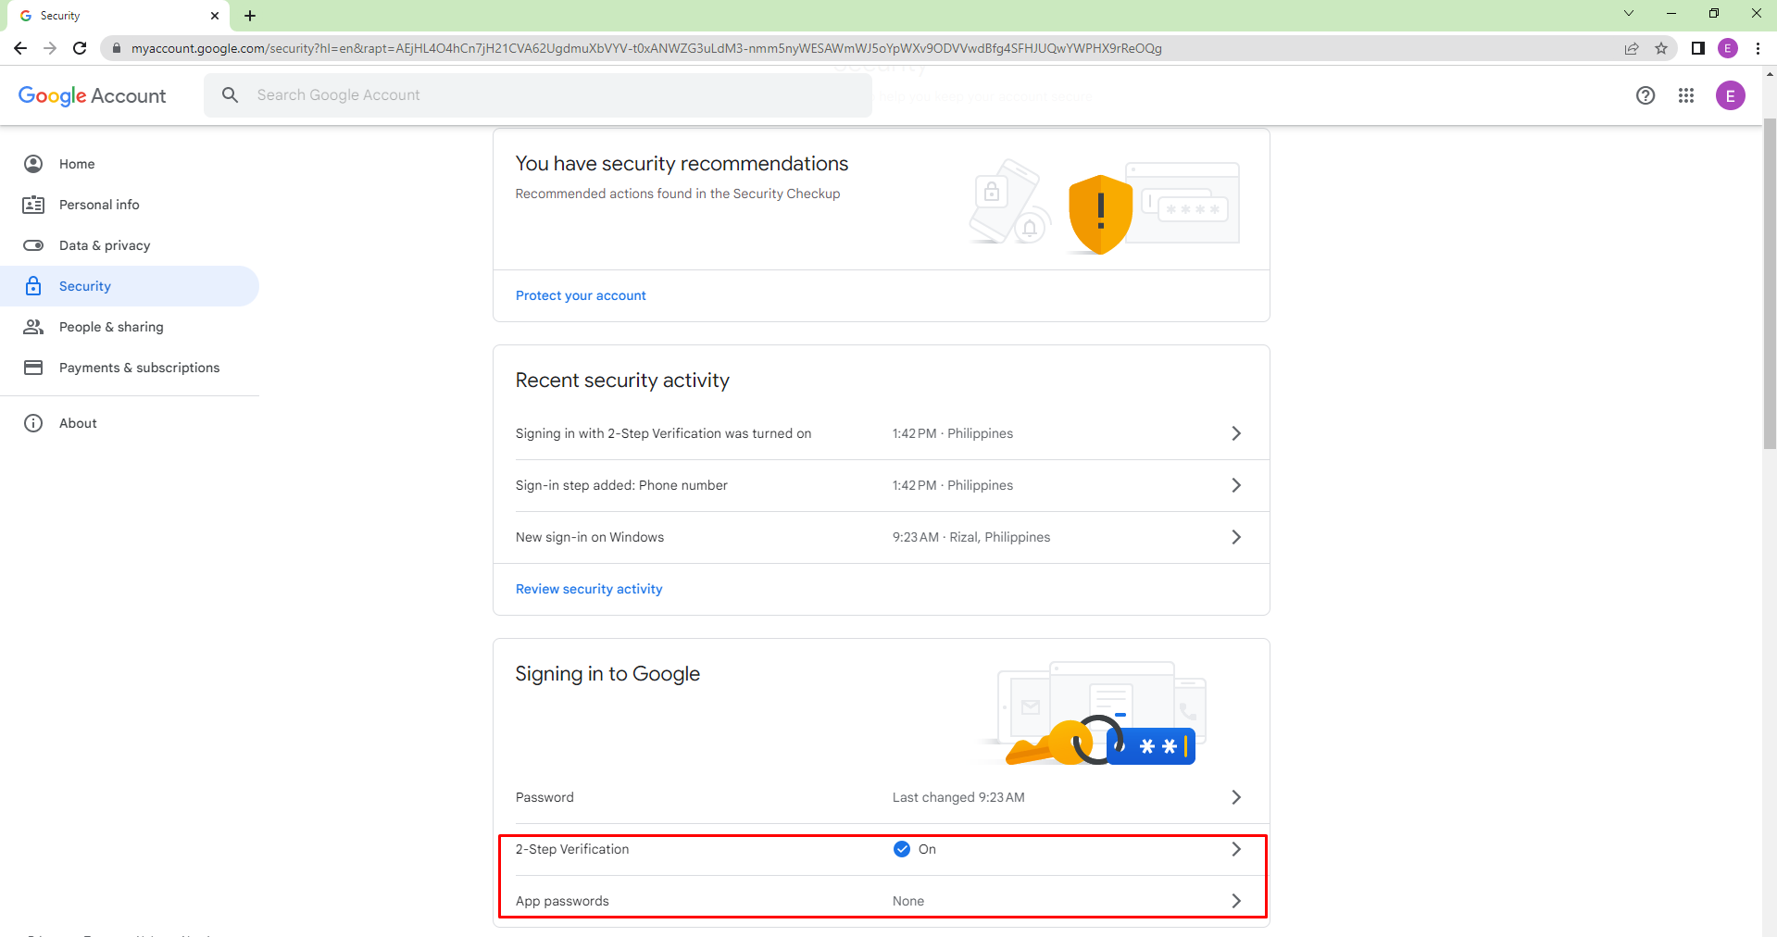Open the purple E account avatar
This screenshot has height=937, width=1777.
click(1731, 95)
